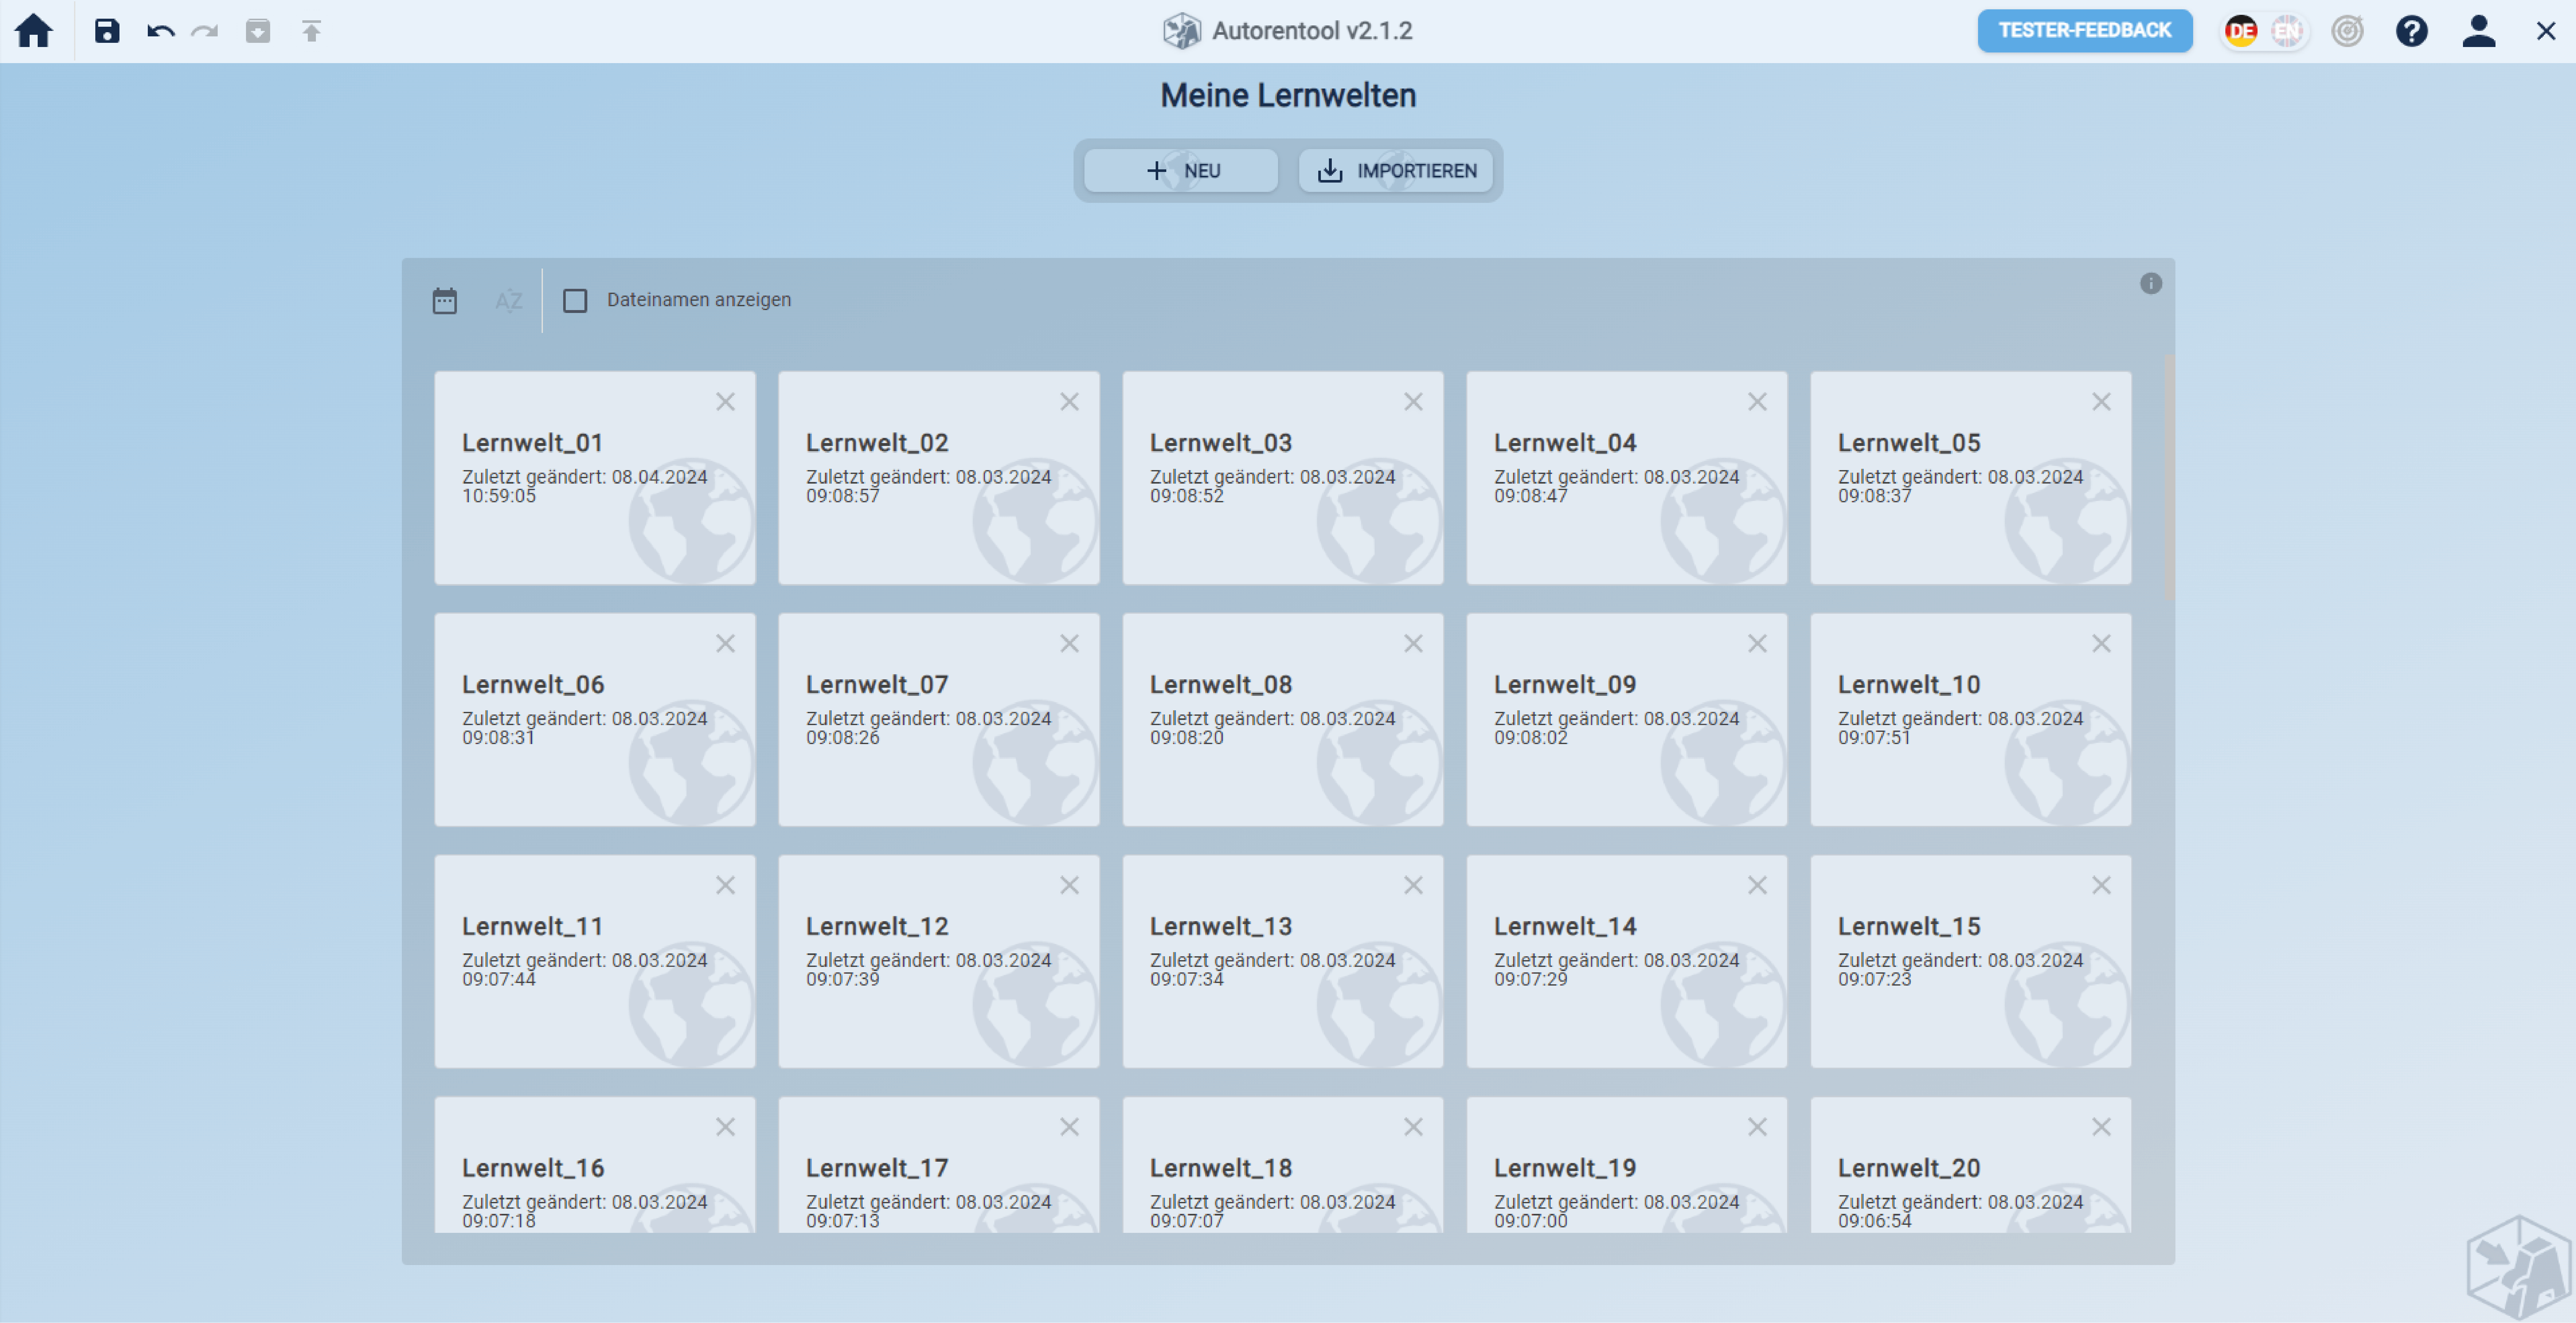Click the NEU button
The image size is (2576, 1323).
1181,171
